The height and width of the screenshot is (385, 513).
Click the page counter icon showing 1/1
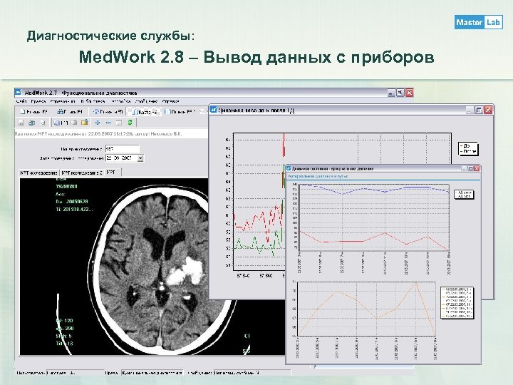coord(61,123)
